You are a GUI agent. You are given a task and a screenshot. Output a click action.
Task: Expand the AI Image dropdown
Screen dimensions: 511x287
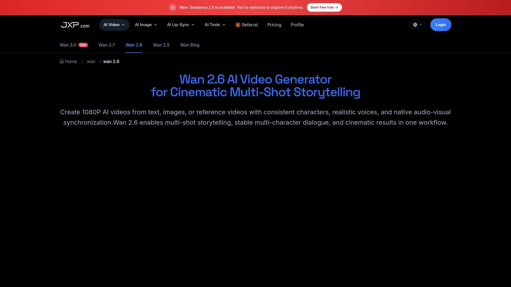click(146, 25)
